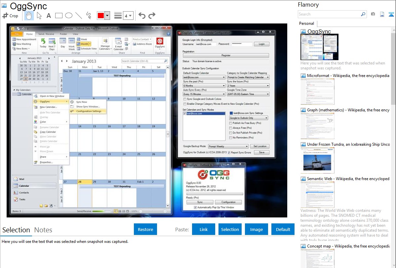
Task: Click the camera snapshot icon
Action: click(x=373, y=14)
